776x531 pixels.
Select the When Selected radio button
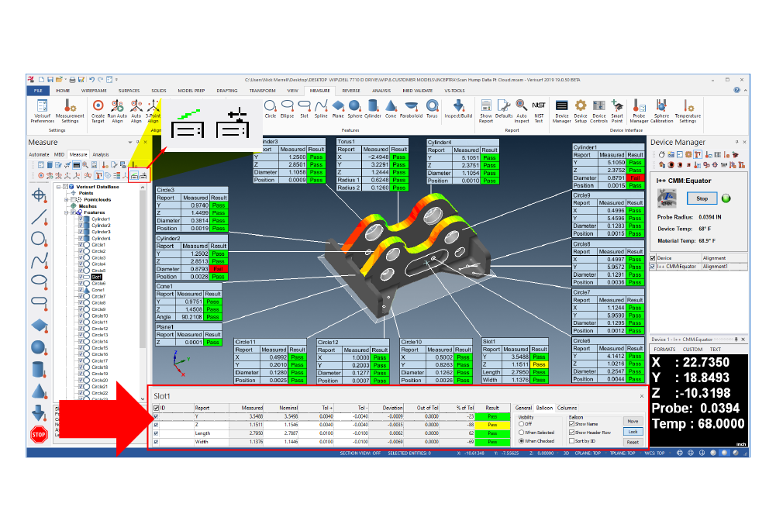[521, 432]
